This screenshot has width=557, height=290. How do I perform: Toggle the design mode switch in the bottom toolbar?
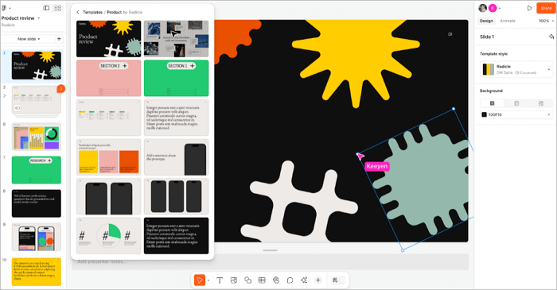tap(338, 280)
